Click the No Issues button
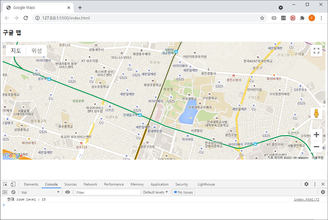The image size is (328, 220). (183, 192)
